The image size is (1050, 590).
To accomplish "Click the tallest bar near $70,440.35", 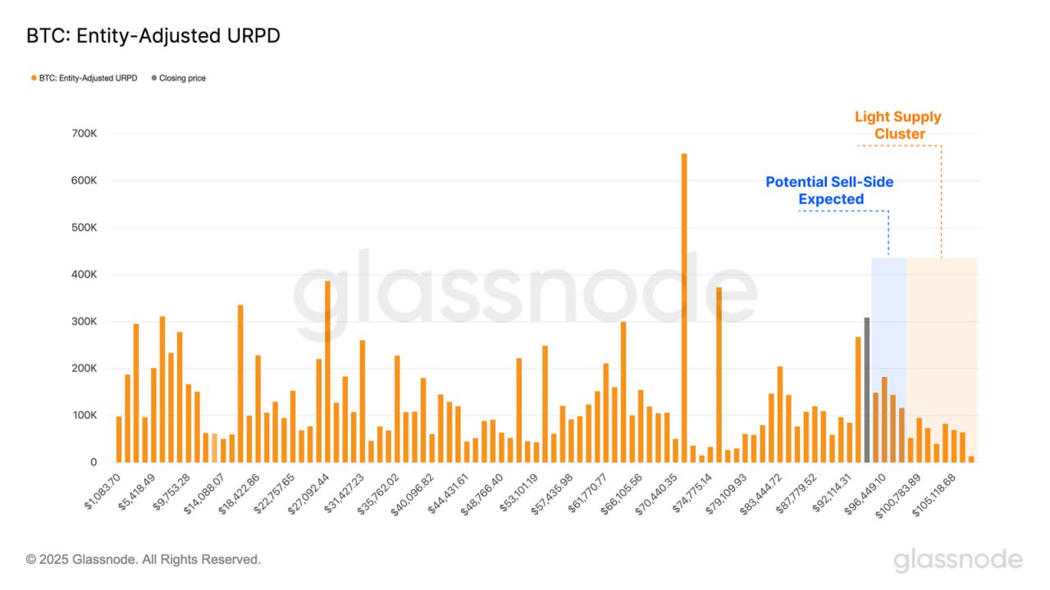I will click(684, 308).
